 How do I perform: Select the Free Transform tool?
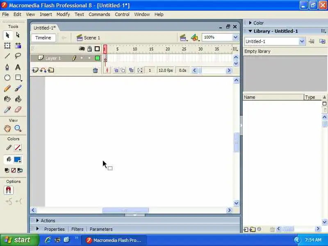pyautogui.click(x=7, y=46)
